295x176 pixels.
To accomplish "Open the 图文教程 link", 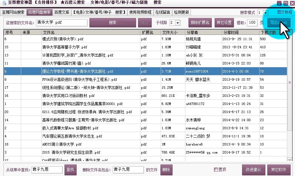I will [x=284, y=12].
